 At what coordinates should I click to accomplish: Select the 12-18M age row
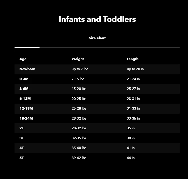pyautogui.click(x=26, y=109)
